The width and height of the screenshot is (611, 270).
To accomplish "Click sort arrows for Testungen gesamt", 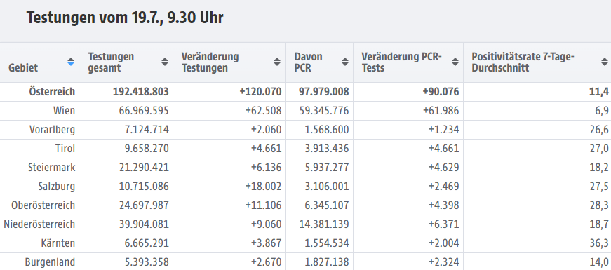I will [165, 62].
